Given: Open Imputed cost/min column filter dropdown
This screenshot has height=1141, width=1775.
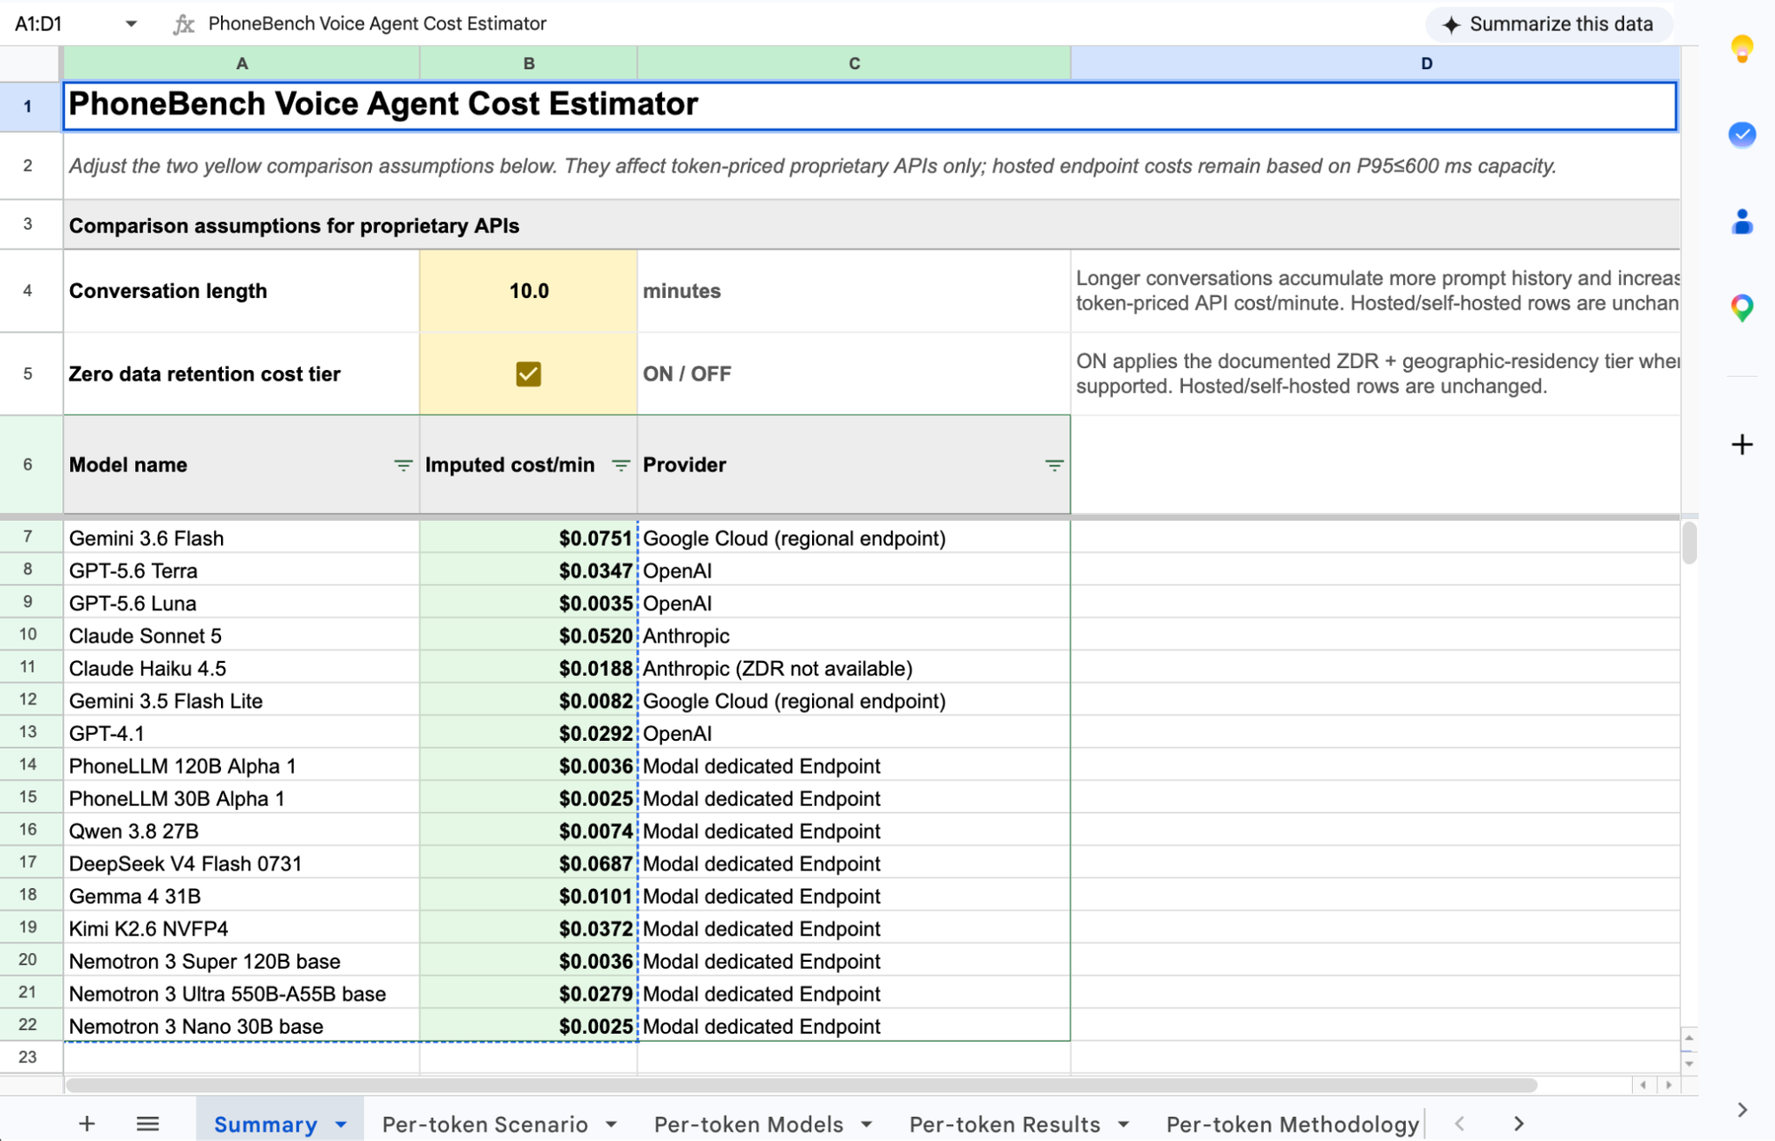Looking at the screenshot, I should tap(620, 465).
